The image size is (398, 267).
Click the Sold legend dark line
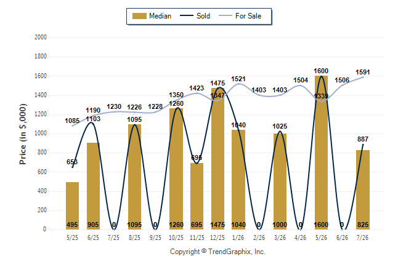coord(187,15)
